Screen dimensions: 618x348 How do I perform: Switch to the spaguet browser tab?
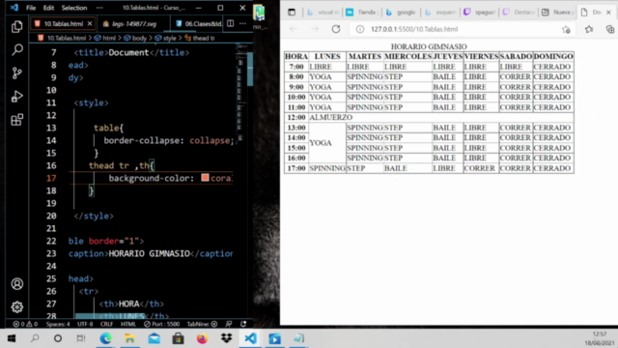pyautogui.click(x=479, y=13)
